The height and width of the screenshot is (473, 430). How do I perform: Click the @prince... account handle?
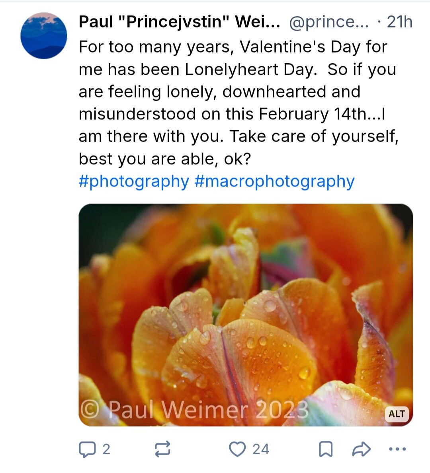click(328, 22)
